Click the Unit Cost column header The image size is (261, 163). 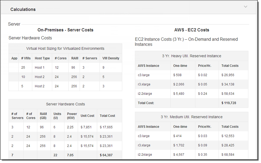click(x=87, y=116)
